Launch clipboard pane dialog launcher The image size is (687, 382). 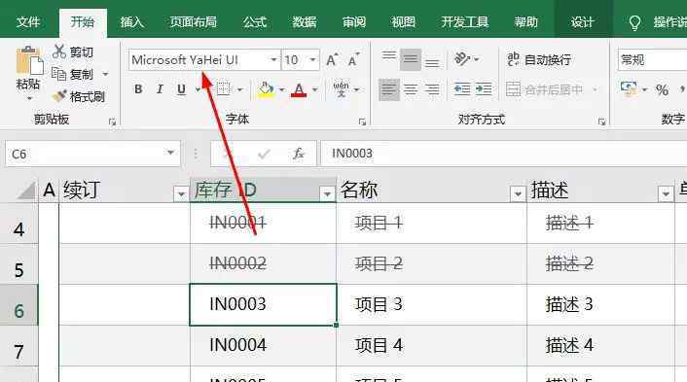[112, 122]
